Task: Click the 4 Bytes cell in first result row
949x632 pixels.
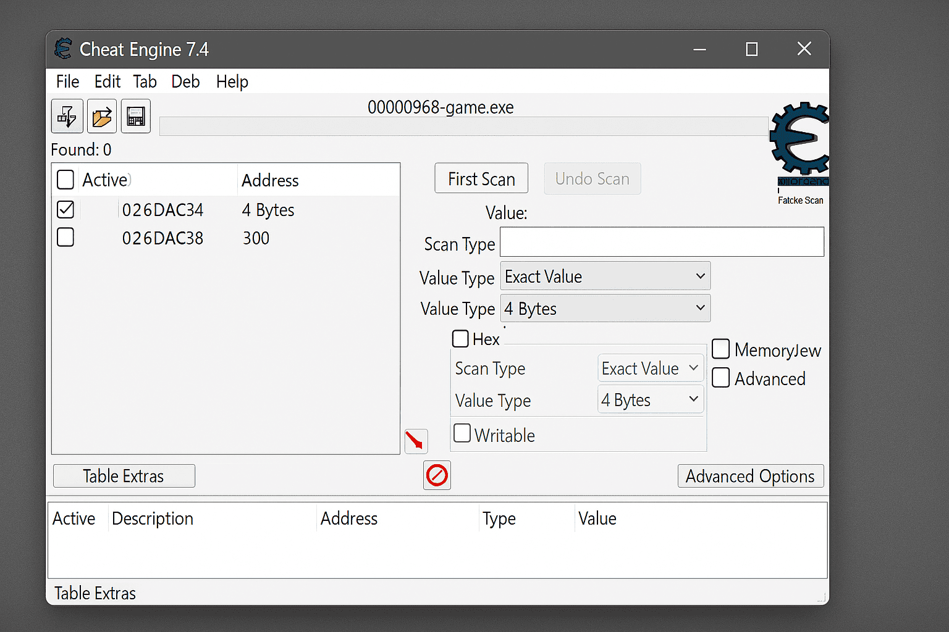Action: (268, 210)
